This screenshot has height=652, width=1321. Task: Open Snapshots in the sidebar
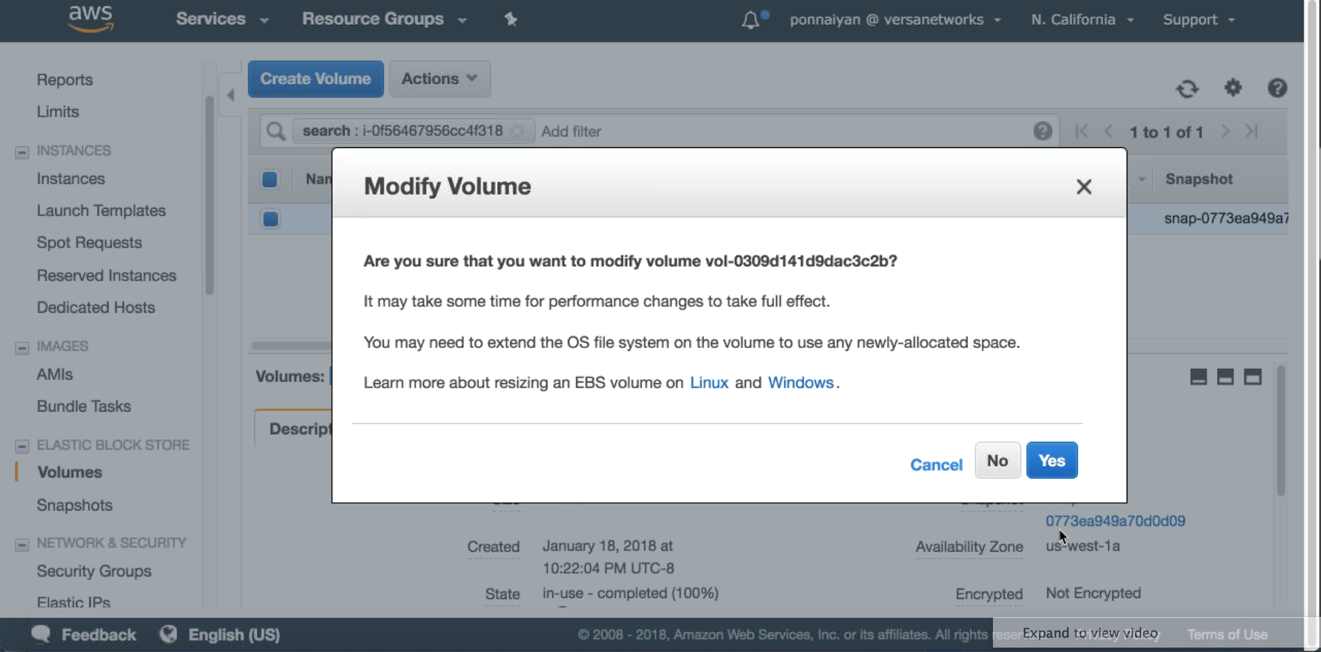[x=74, y=505]
